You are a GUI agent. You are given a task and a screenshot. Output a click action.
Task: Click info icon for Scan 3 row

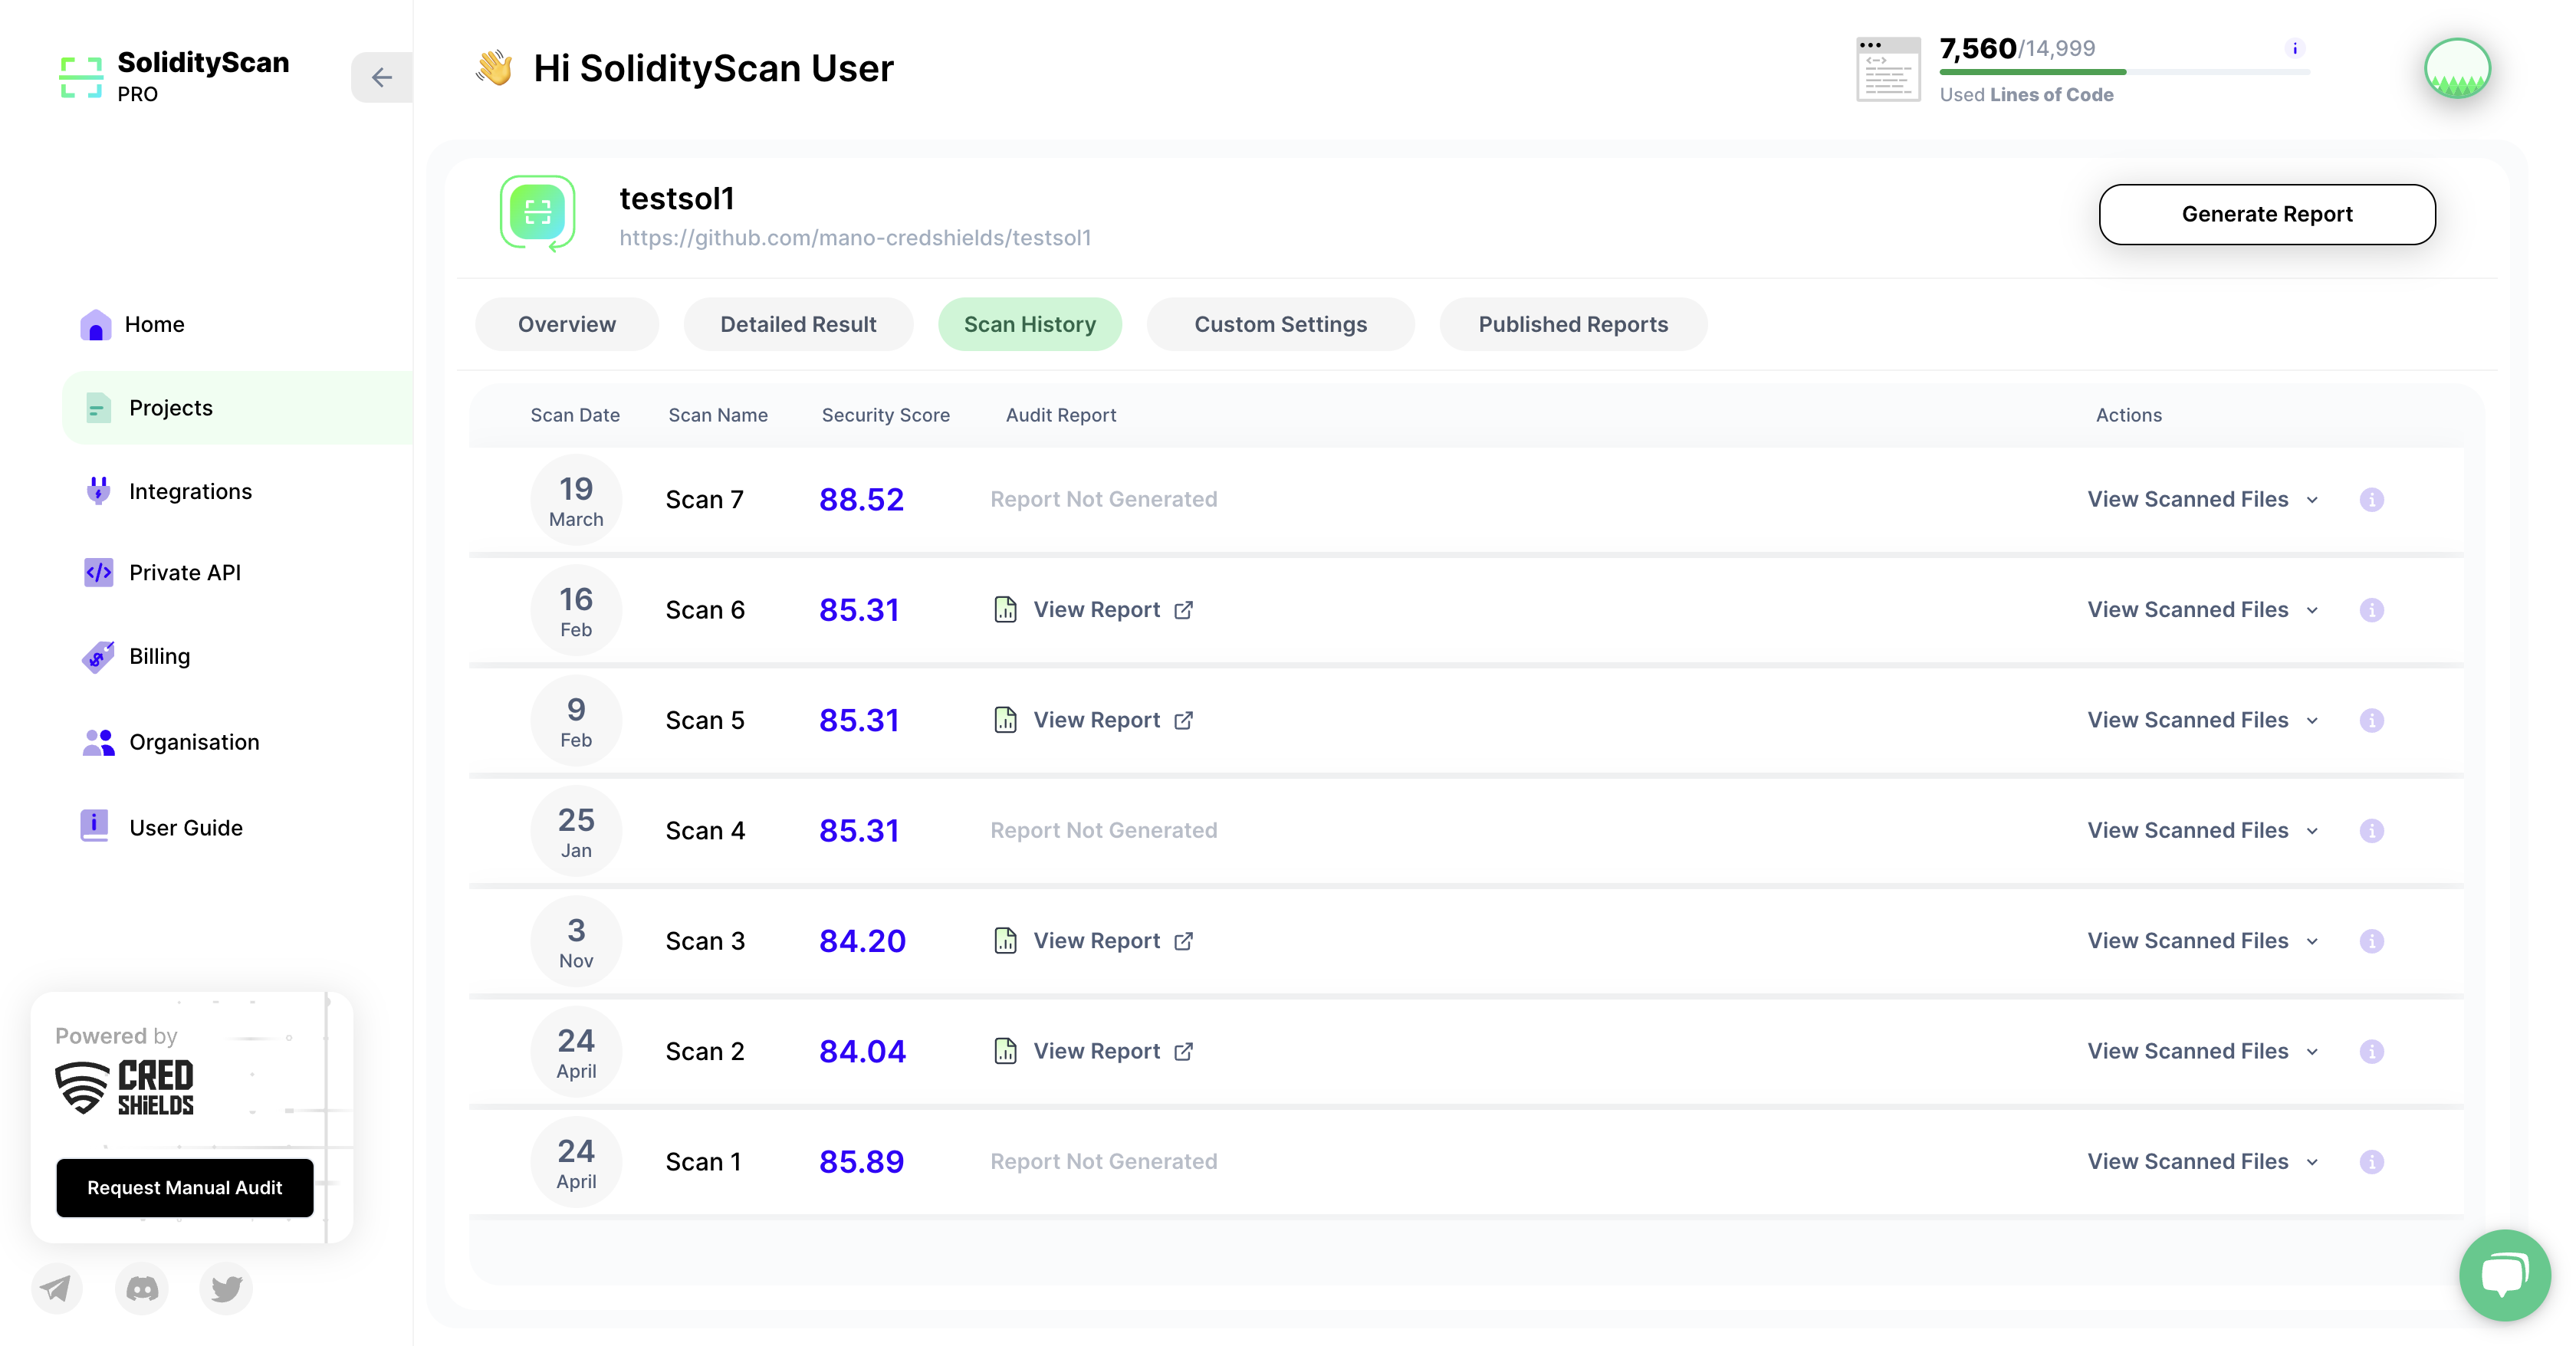coord(2371,941)
